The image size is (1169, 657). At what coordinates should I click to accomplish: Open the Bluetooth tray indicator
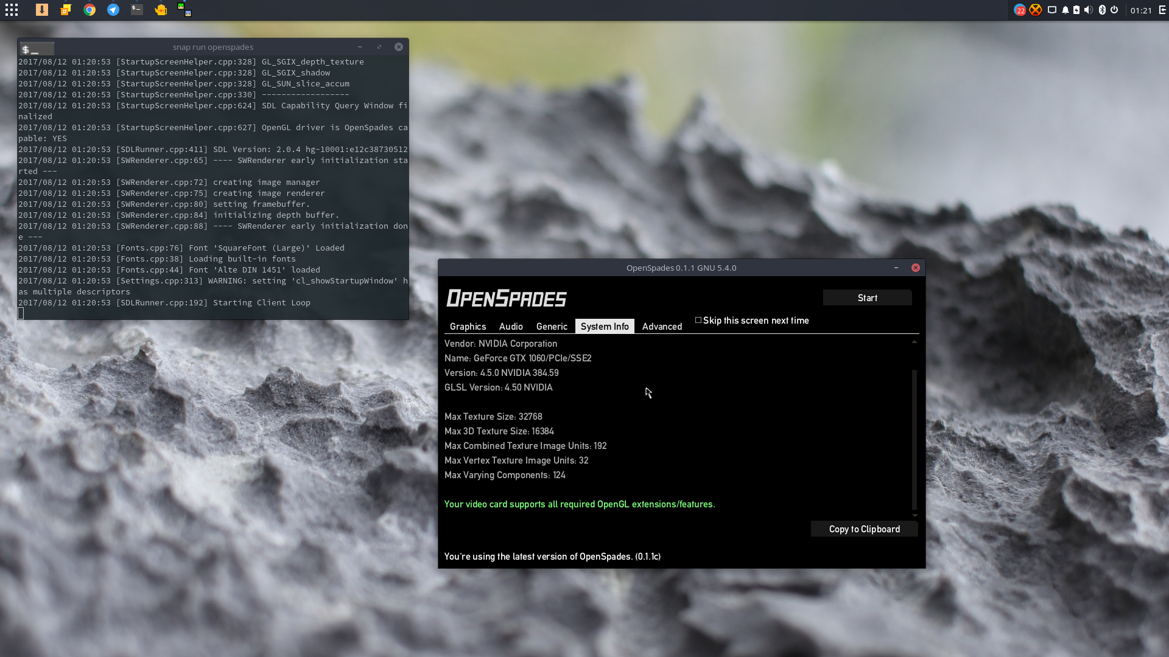pos(1102,10)
